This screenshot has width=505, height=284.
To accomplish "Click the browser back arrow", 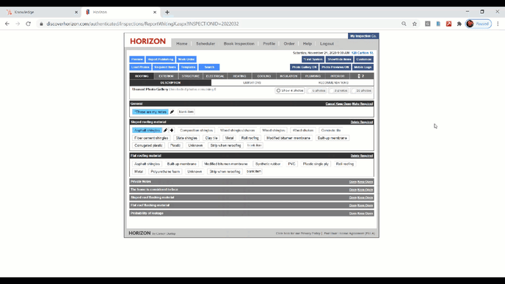I will point(7,23).
